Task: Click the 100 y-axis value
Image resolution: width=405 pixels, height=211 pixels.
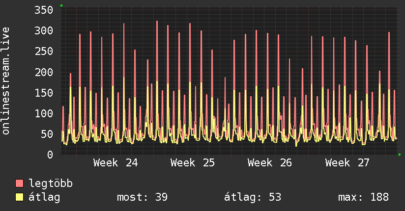Action: tap(44, 113)
